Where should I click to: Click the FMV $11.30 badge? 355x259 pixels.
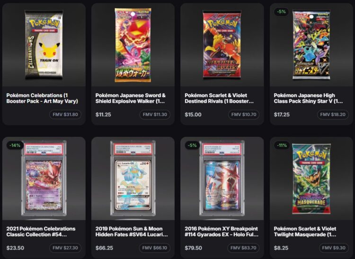click(x=155, y=115)
